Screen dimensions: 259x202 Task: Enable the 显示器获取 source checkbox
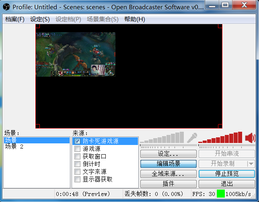(78, 180)
